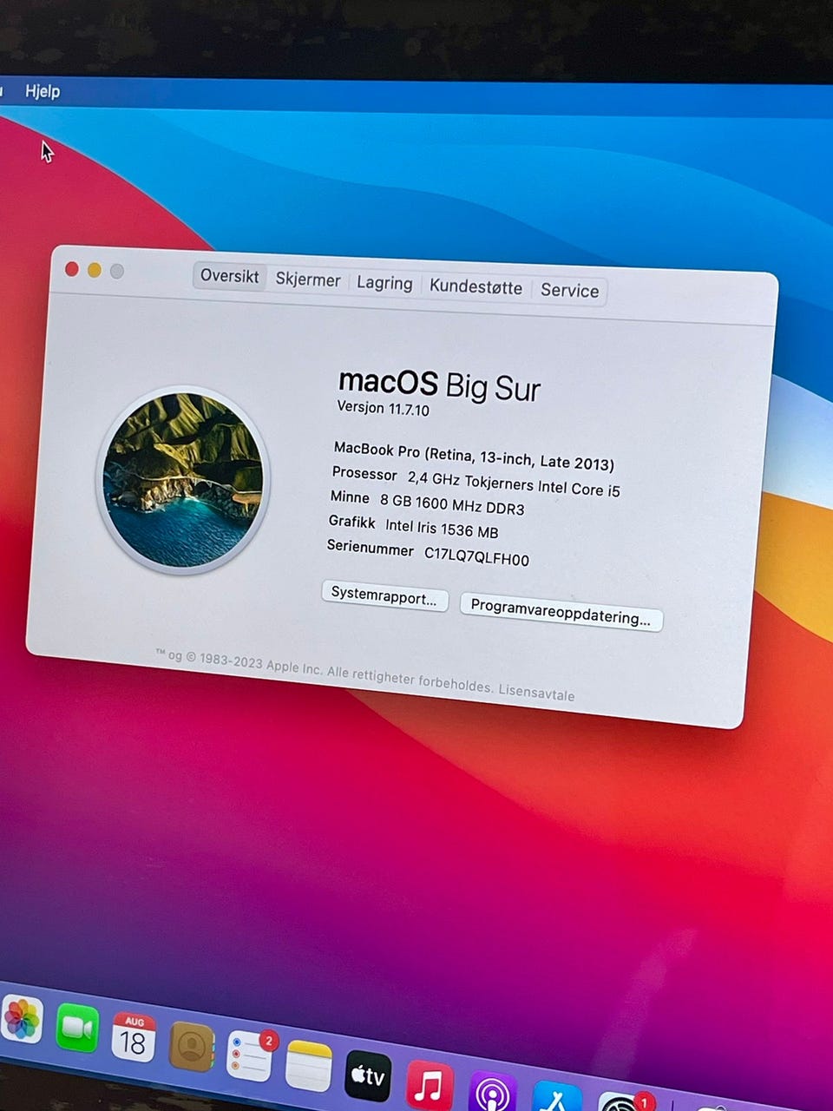
Task: Switch to the Skjermer tab
Action: pos(308,279)
